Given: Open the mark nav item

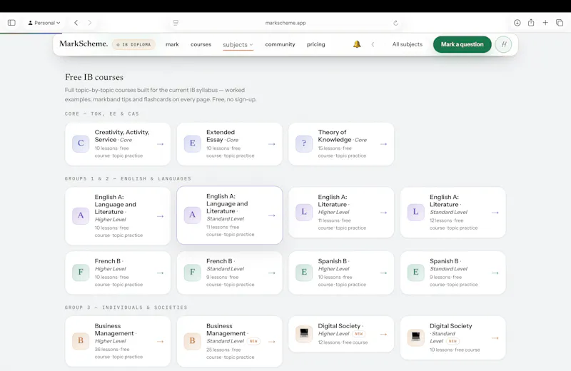Looking at the screenshot, I should (x=172, y=44).
